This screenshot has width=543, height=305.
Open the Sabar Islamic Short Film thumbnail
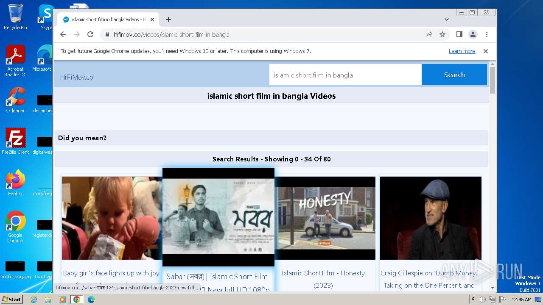pos(218,217)
